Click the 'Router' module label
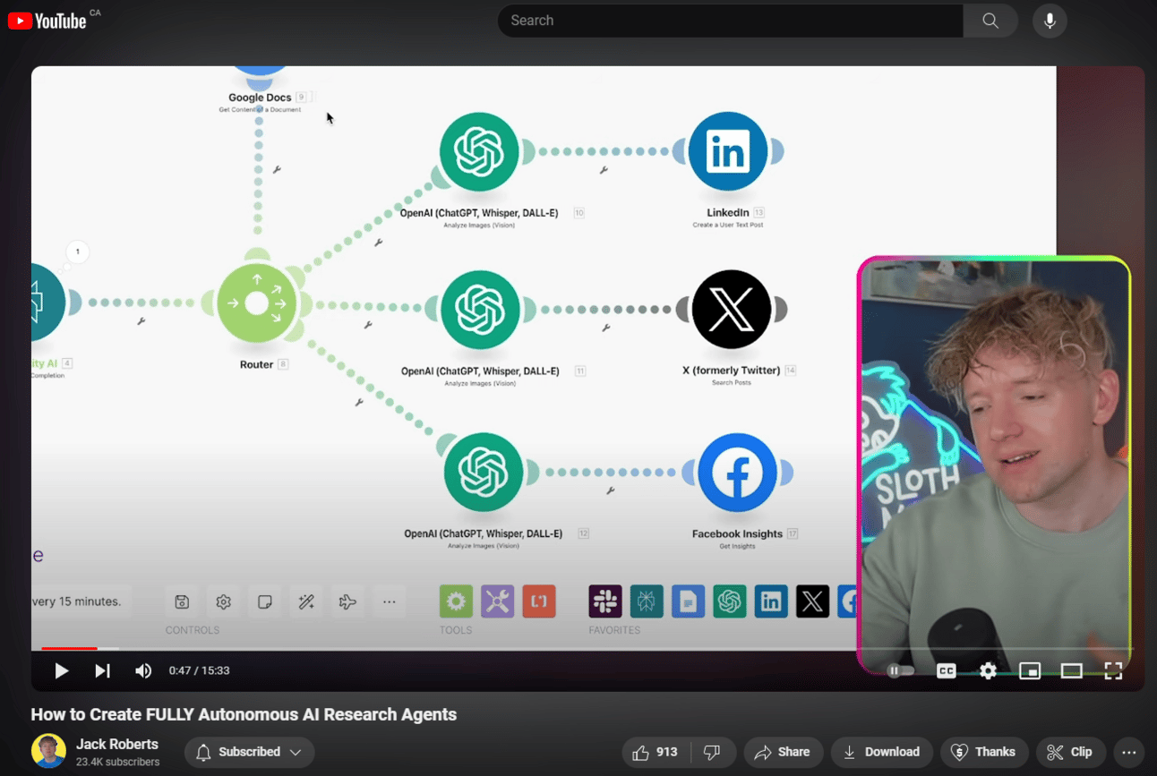The image size is (1157, 776). [256, 364]
